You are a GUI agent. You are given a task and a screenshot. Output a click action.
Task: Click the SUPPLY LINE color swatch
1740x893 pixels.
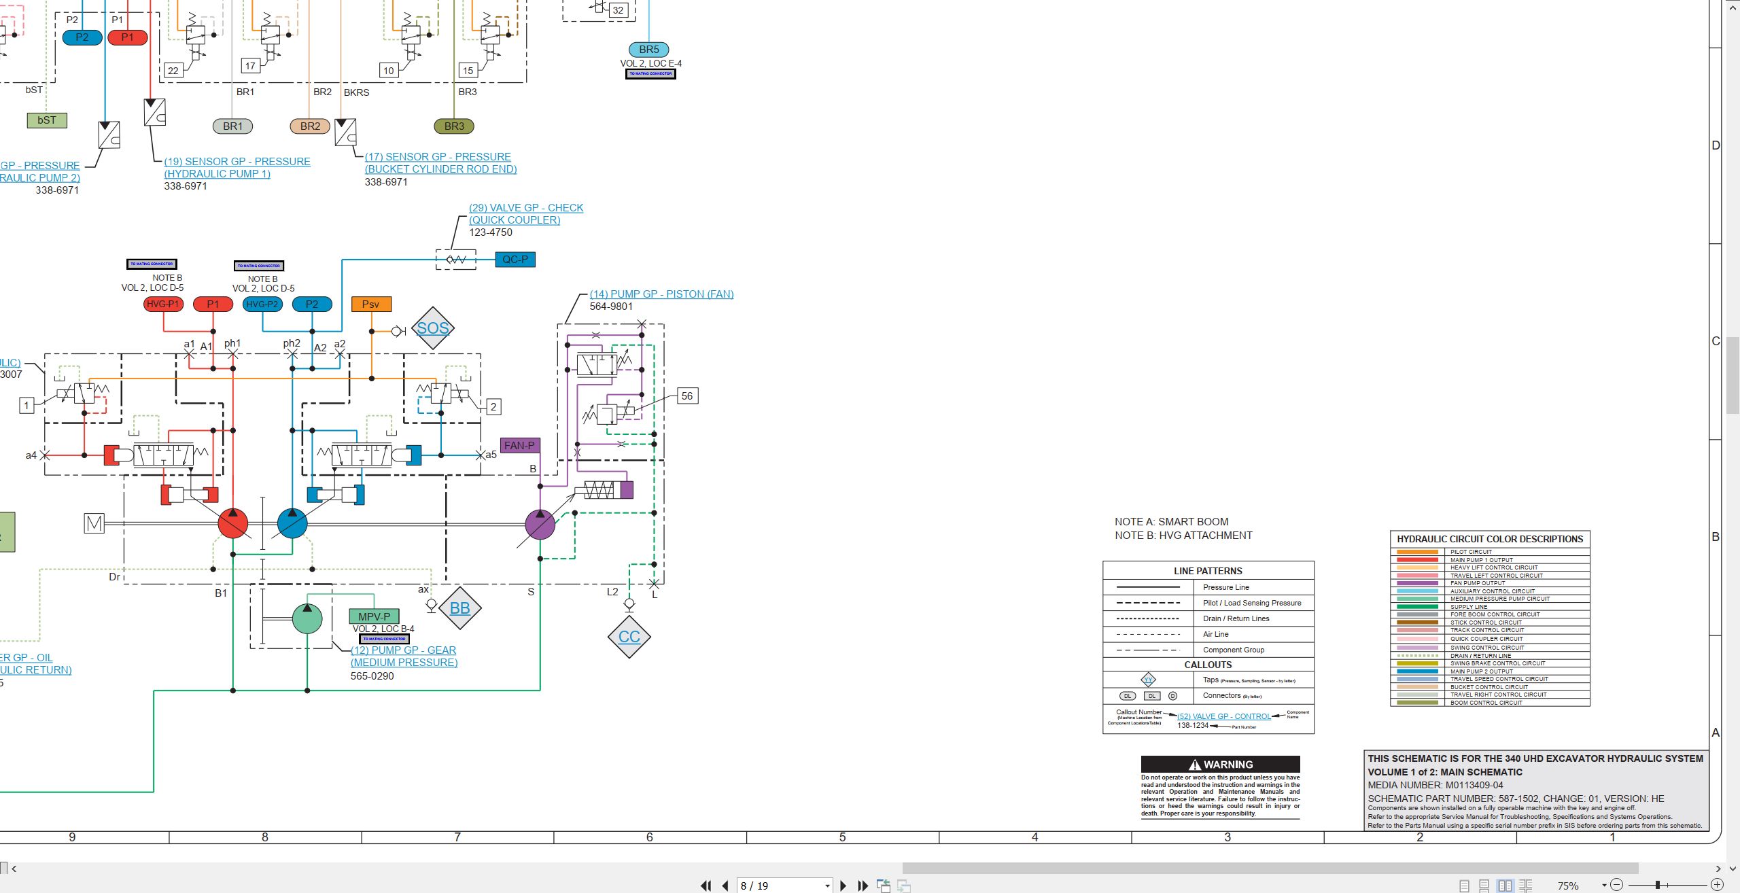pos(1417,607)
